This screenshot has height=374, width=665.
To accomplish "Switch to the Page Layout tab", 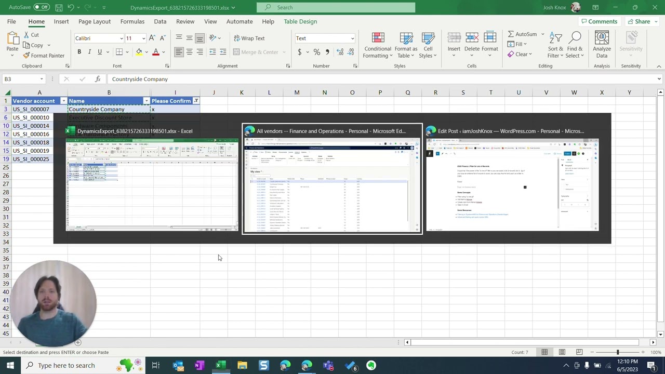I will [x=95, y=21].
